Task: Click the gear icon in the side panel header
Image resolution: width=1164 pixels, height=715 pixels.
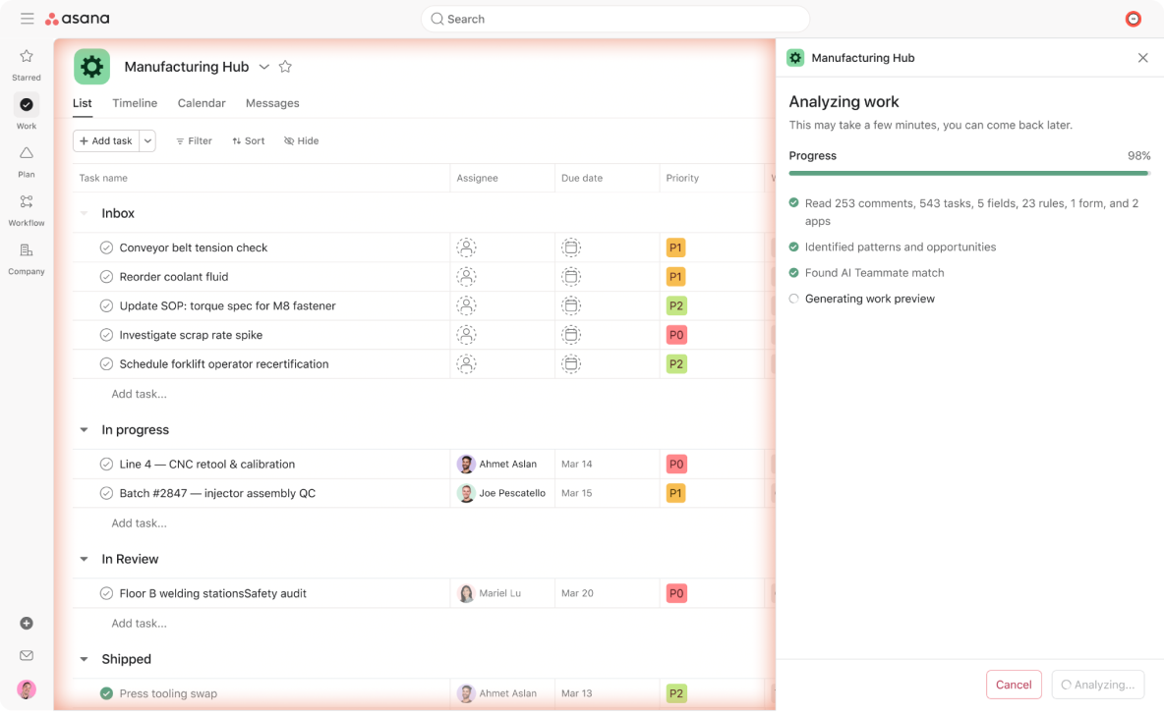Action: [x=795, y=58]
